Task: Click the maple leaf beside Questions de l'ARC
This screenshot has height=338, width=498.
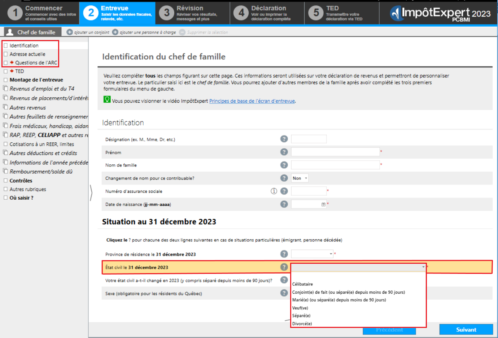Action: point(12,62)
